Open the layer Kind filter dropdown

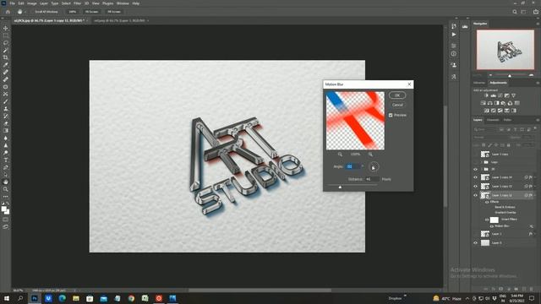click(484, 129)
